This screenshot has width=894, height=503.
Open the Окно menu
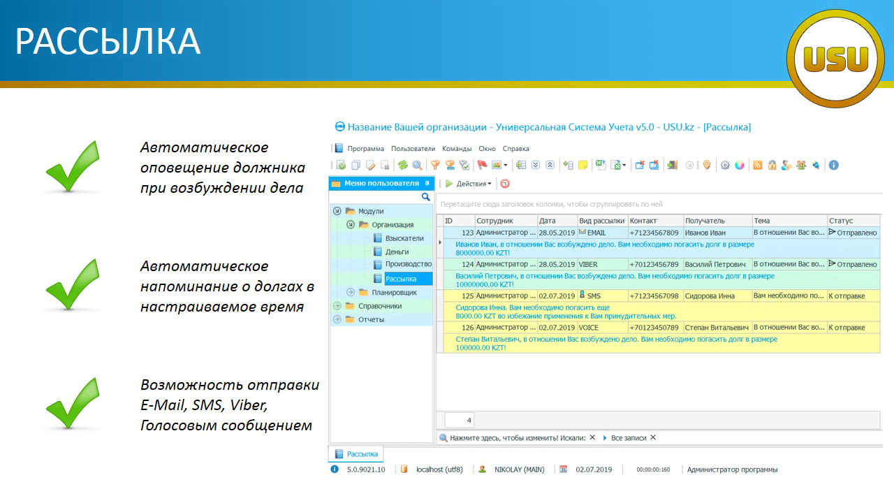487,149
